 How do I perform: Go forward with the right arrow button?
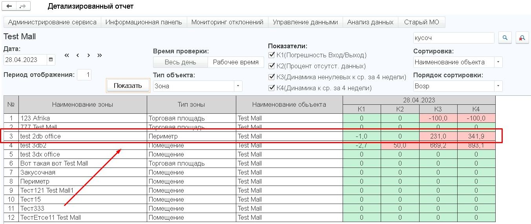[x=22, y=6]
